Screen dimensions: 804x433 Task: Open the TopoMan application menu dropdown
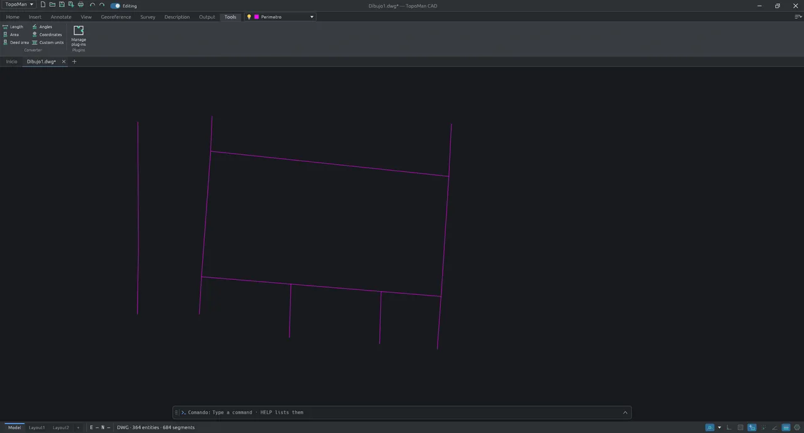(x=19, y=4)
